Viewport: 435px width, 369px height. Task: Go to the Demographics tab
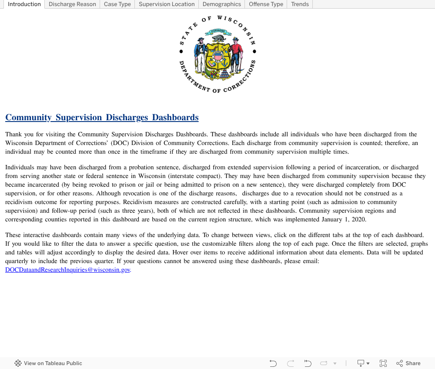pyautogui.click(x=222, y=4)
